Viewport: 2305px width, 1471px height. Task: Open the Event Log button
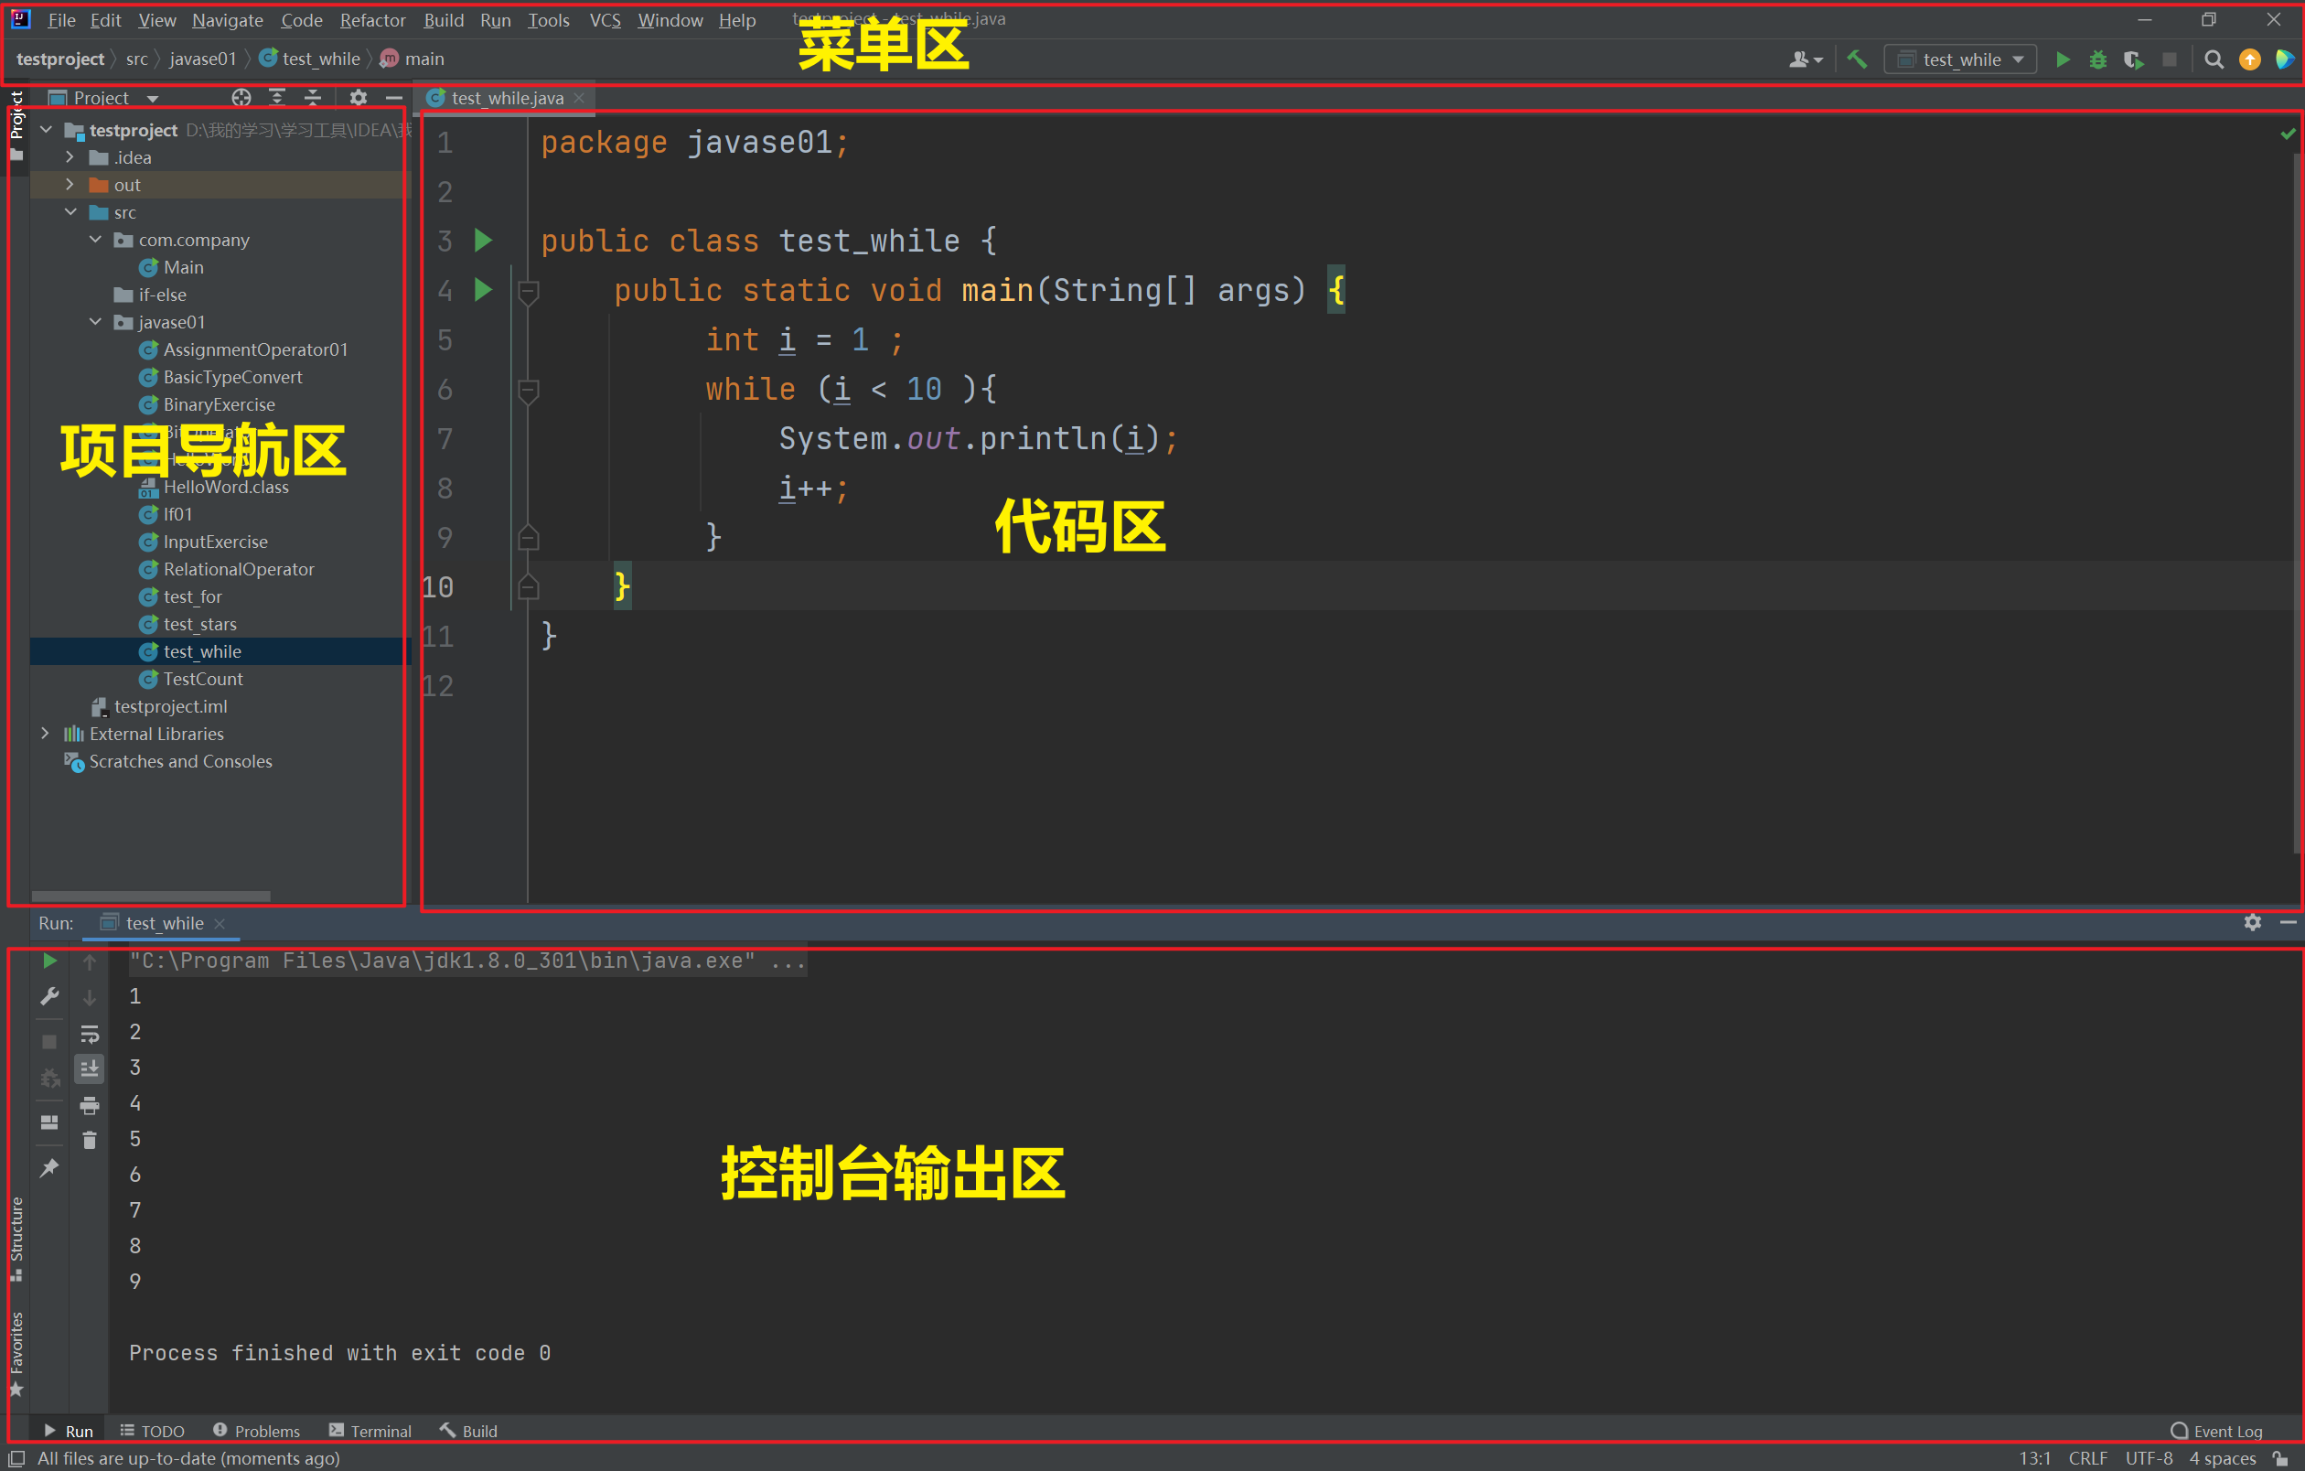click(2217, 1431)
